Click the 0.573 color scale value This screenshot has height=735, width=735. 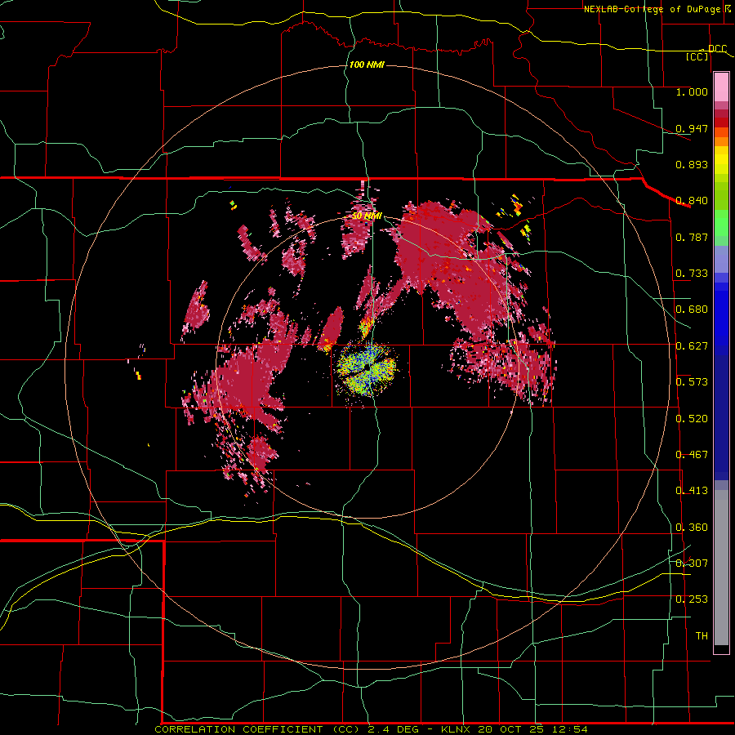click(692, 382)
